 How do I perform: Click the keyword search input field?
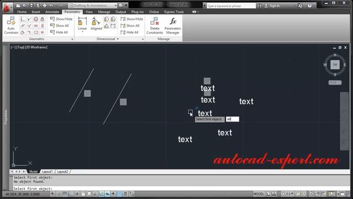click(231, 6)
